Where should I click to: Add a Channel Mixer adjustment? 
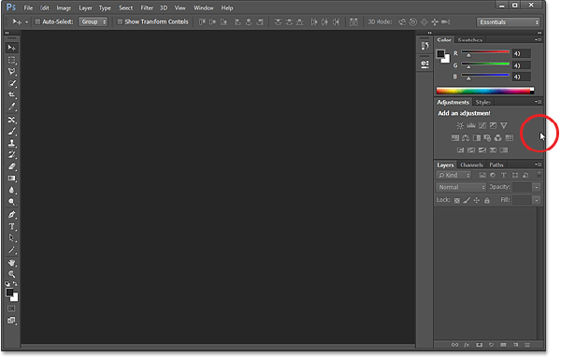click(x=497, y=137)
